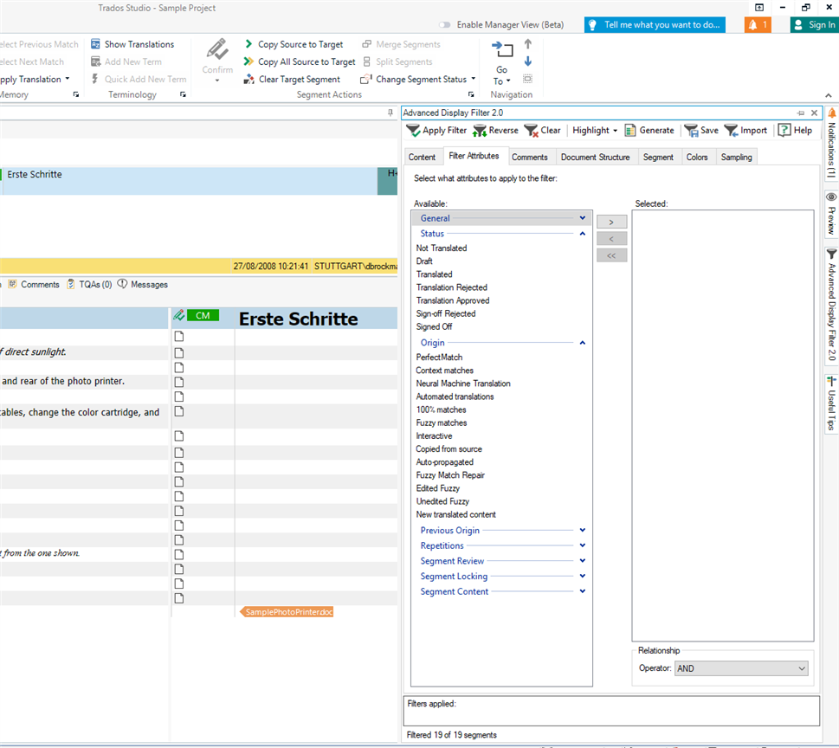Open the Useful Tips side tab
Viewport: 839px width, 748px height.
click(x=831, y=404)
